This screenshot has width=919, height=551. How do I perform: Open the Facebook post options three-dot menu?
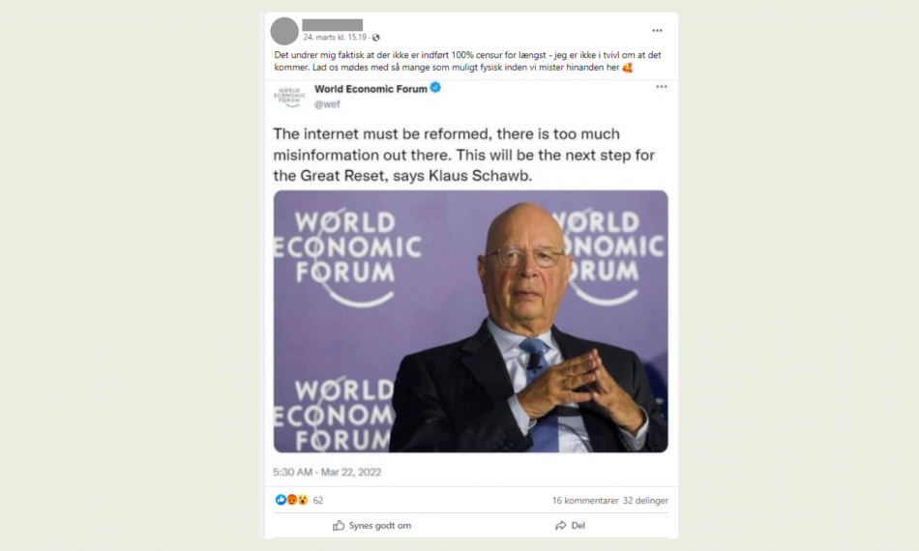point(657,30)
